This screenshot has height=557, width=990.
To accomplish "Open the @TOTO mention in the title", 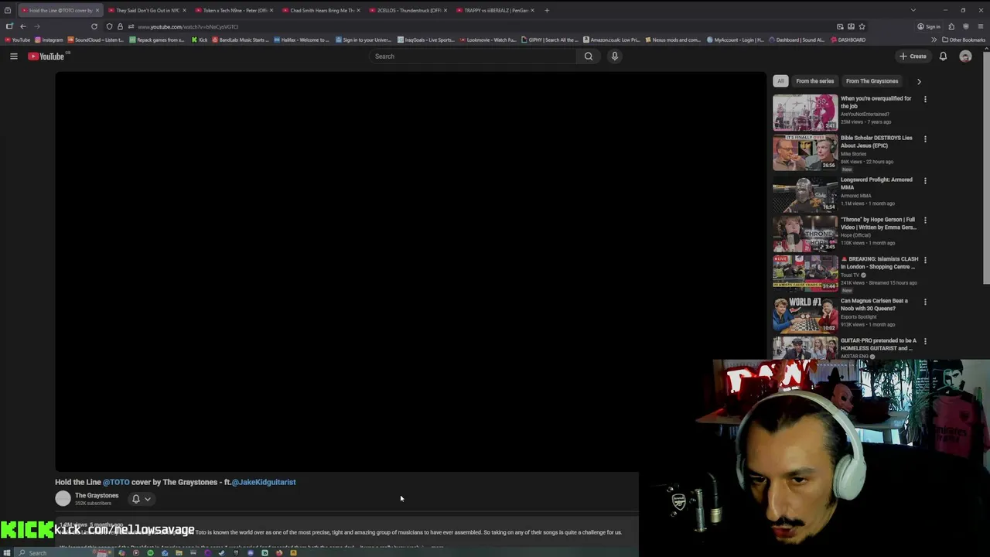I will (116, 482).
